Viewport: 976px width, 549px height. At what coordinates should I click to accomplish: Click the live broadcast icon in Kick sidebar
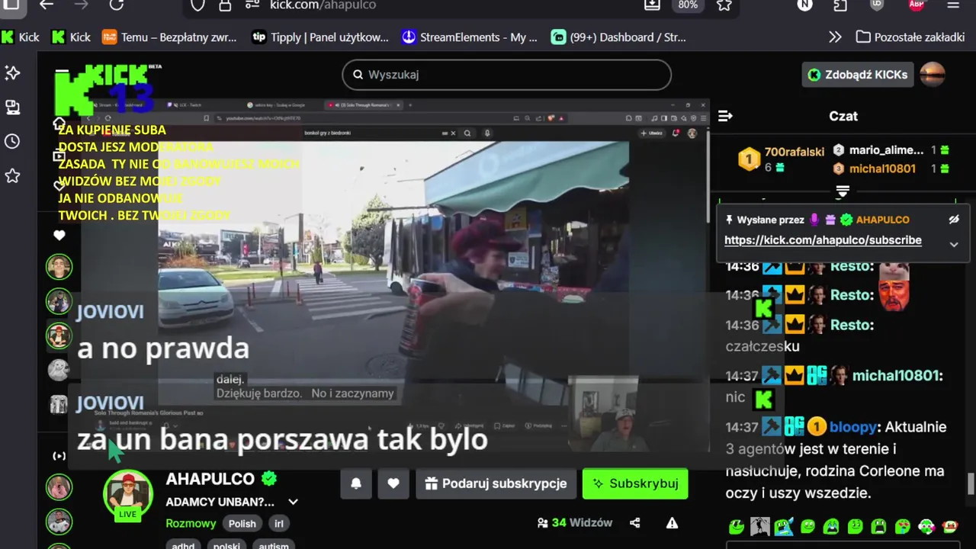click(59, 456)
